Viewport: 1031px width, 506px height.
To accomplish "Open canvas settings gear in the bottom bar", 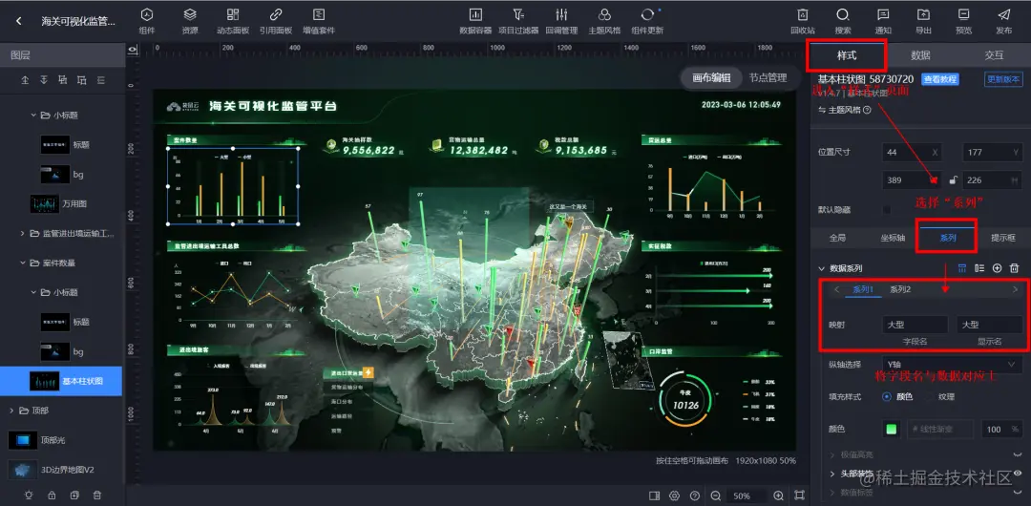I will coord(674,495).
